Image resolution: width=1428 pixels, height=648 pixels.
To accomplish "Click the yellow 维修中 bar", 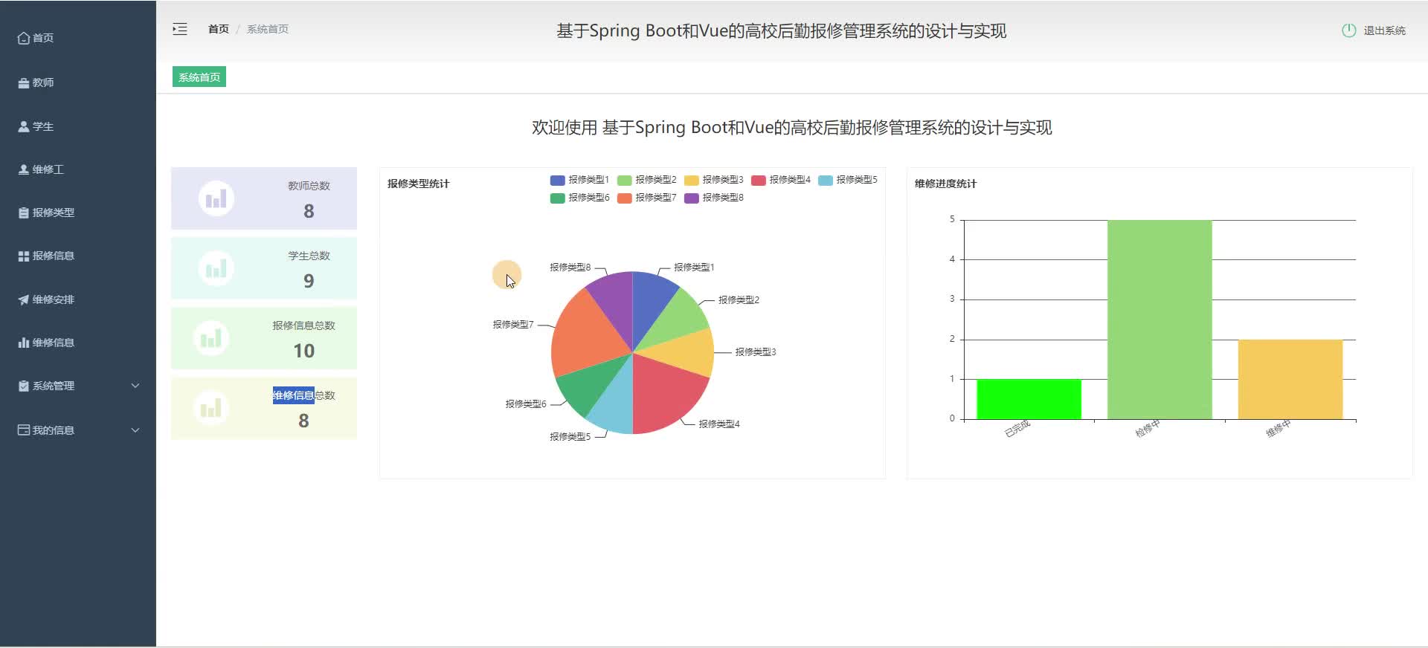I will tap(1290, 380).
